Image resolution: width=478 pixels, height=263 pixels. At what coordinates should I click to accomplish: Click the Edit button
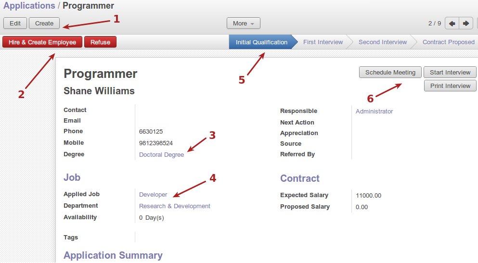click(x=15, y=24)
